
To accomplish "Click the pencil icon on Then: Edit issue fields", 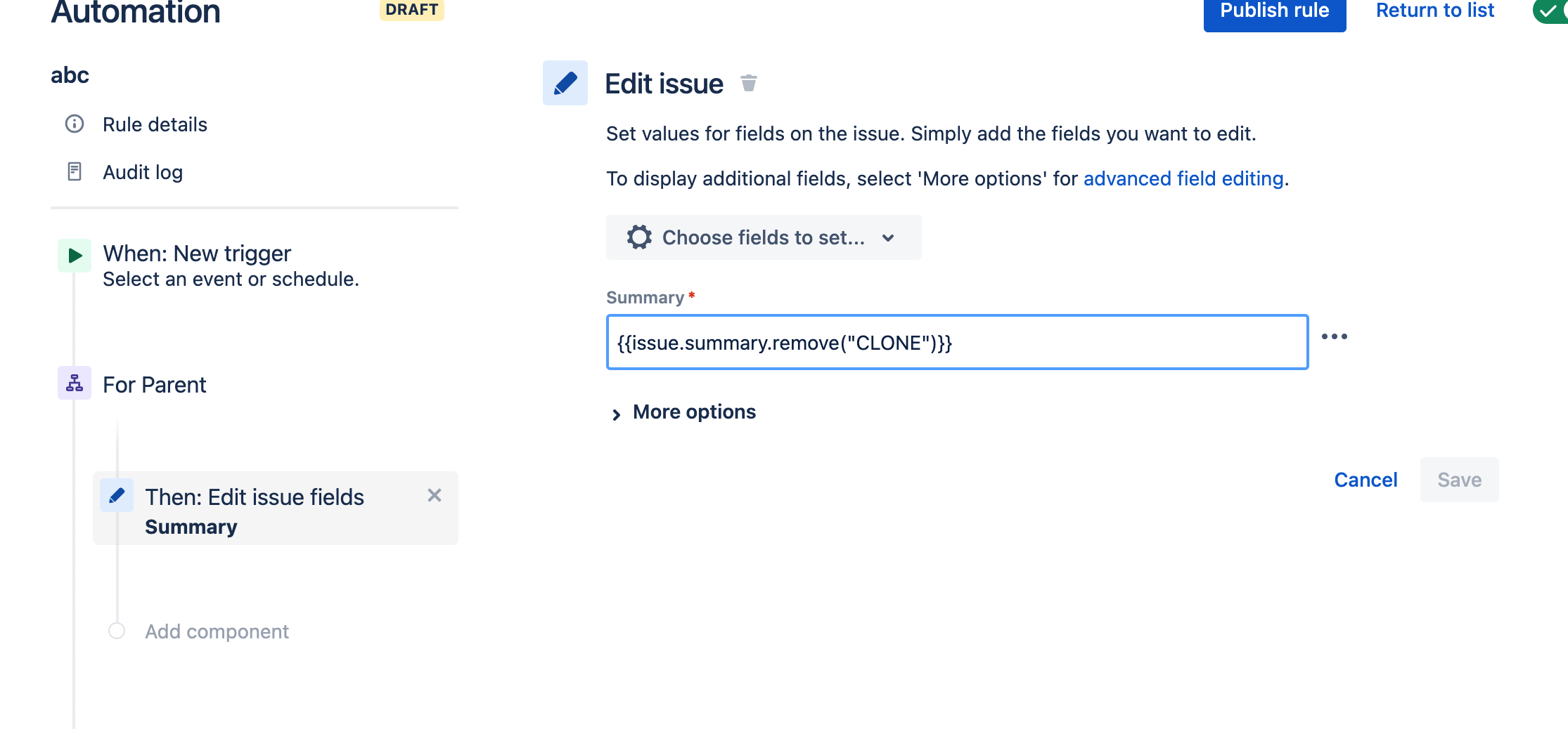I will pos(117,495).
